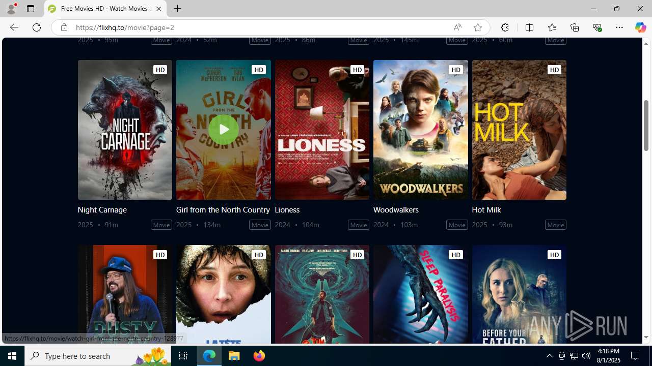The image size is (652, 366).
Task: Open Browser essentials
Action: click(x=597, y=27)
